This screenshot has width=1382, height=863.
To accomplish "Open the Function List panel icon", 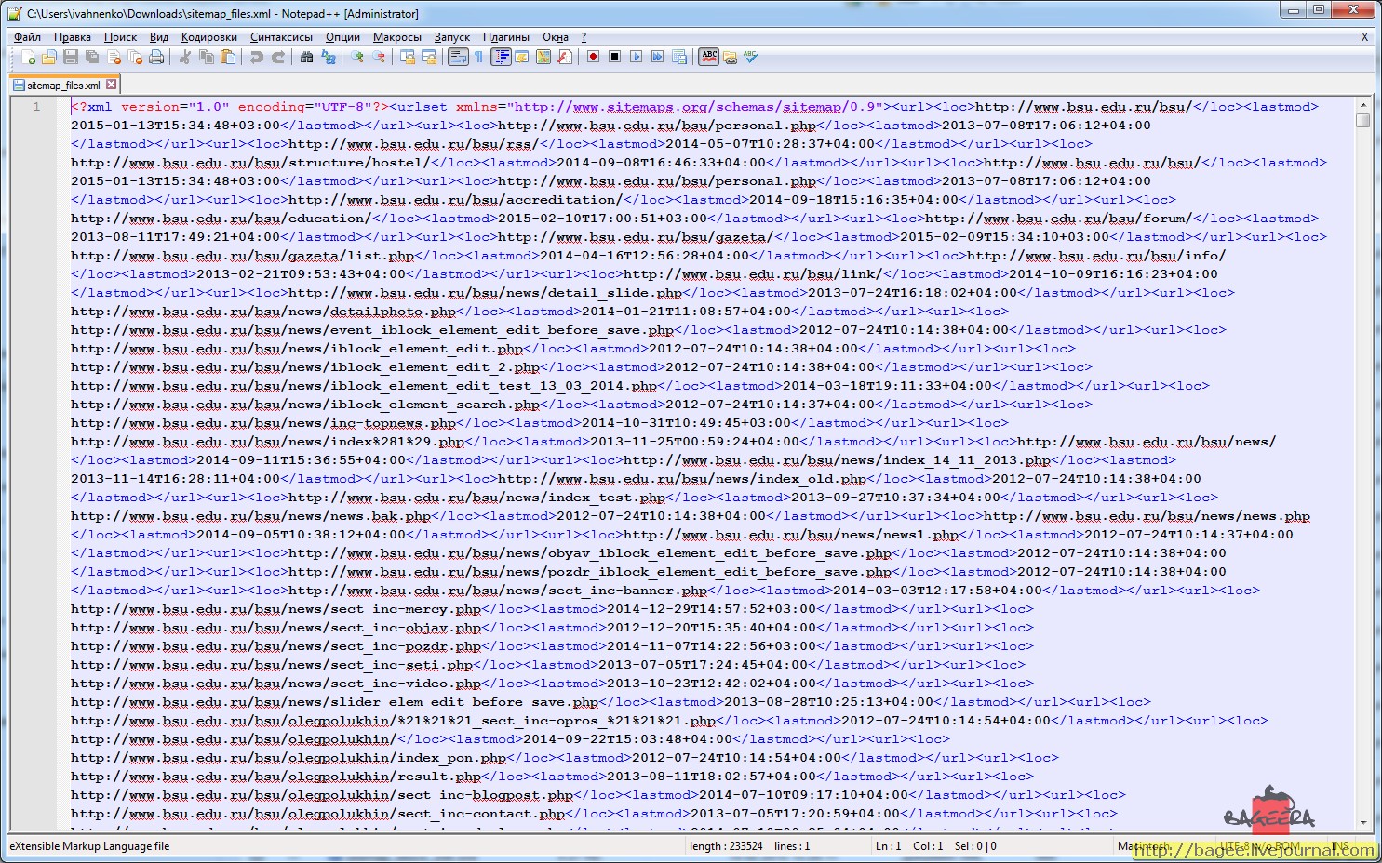I will [565, 57].
